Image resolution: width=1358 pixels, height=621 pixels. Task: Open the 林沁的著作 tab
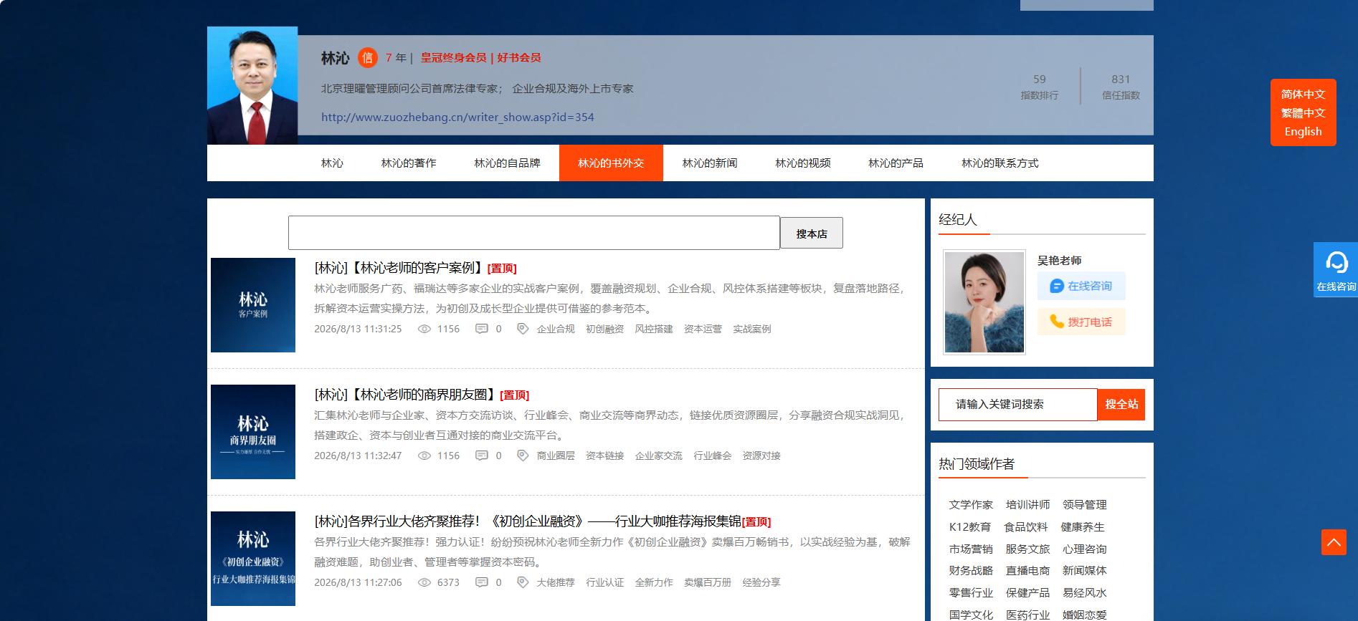[409, 163]
